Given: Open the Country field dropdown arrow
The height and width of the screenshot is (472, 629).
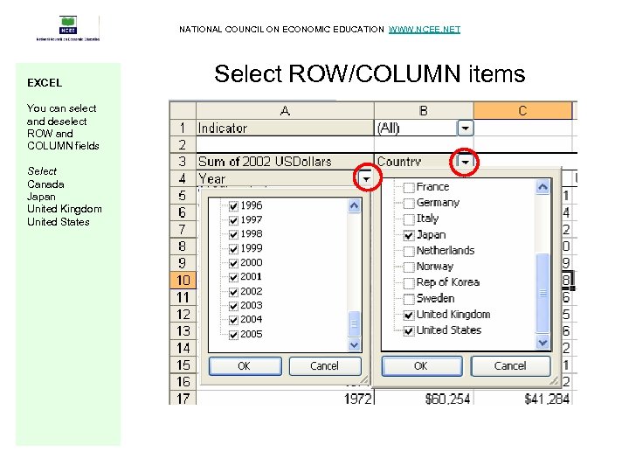Looking at the screenshot, I should pyautogui.click(x=466, y=162).
